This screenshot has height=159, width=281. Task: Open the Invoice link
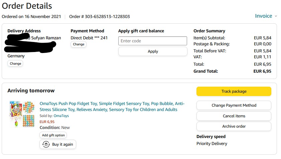click(x=263, y=16)
